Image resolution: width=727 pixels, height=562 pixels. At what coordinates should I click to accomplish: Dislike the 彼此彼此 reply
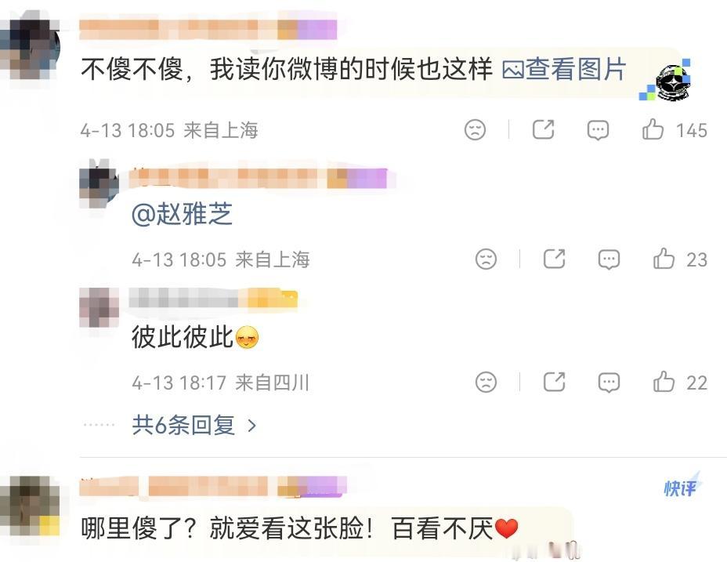(x=486, y=383)
